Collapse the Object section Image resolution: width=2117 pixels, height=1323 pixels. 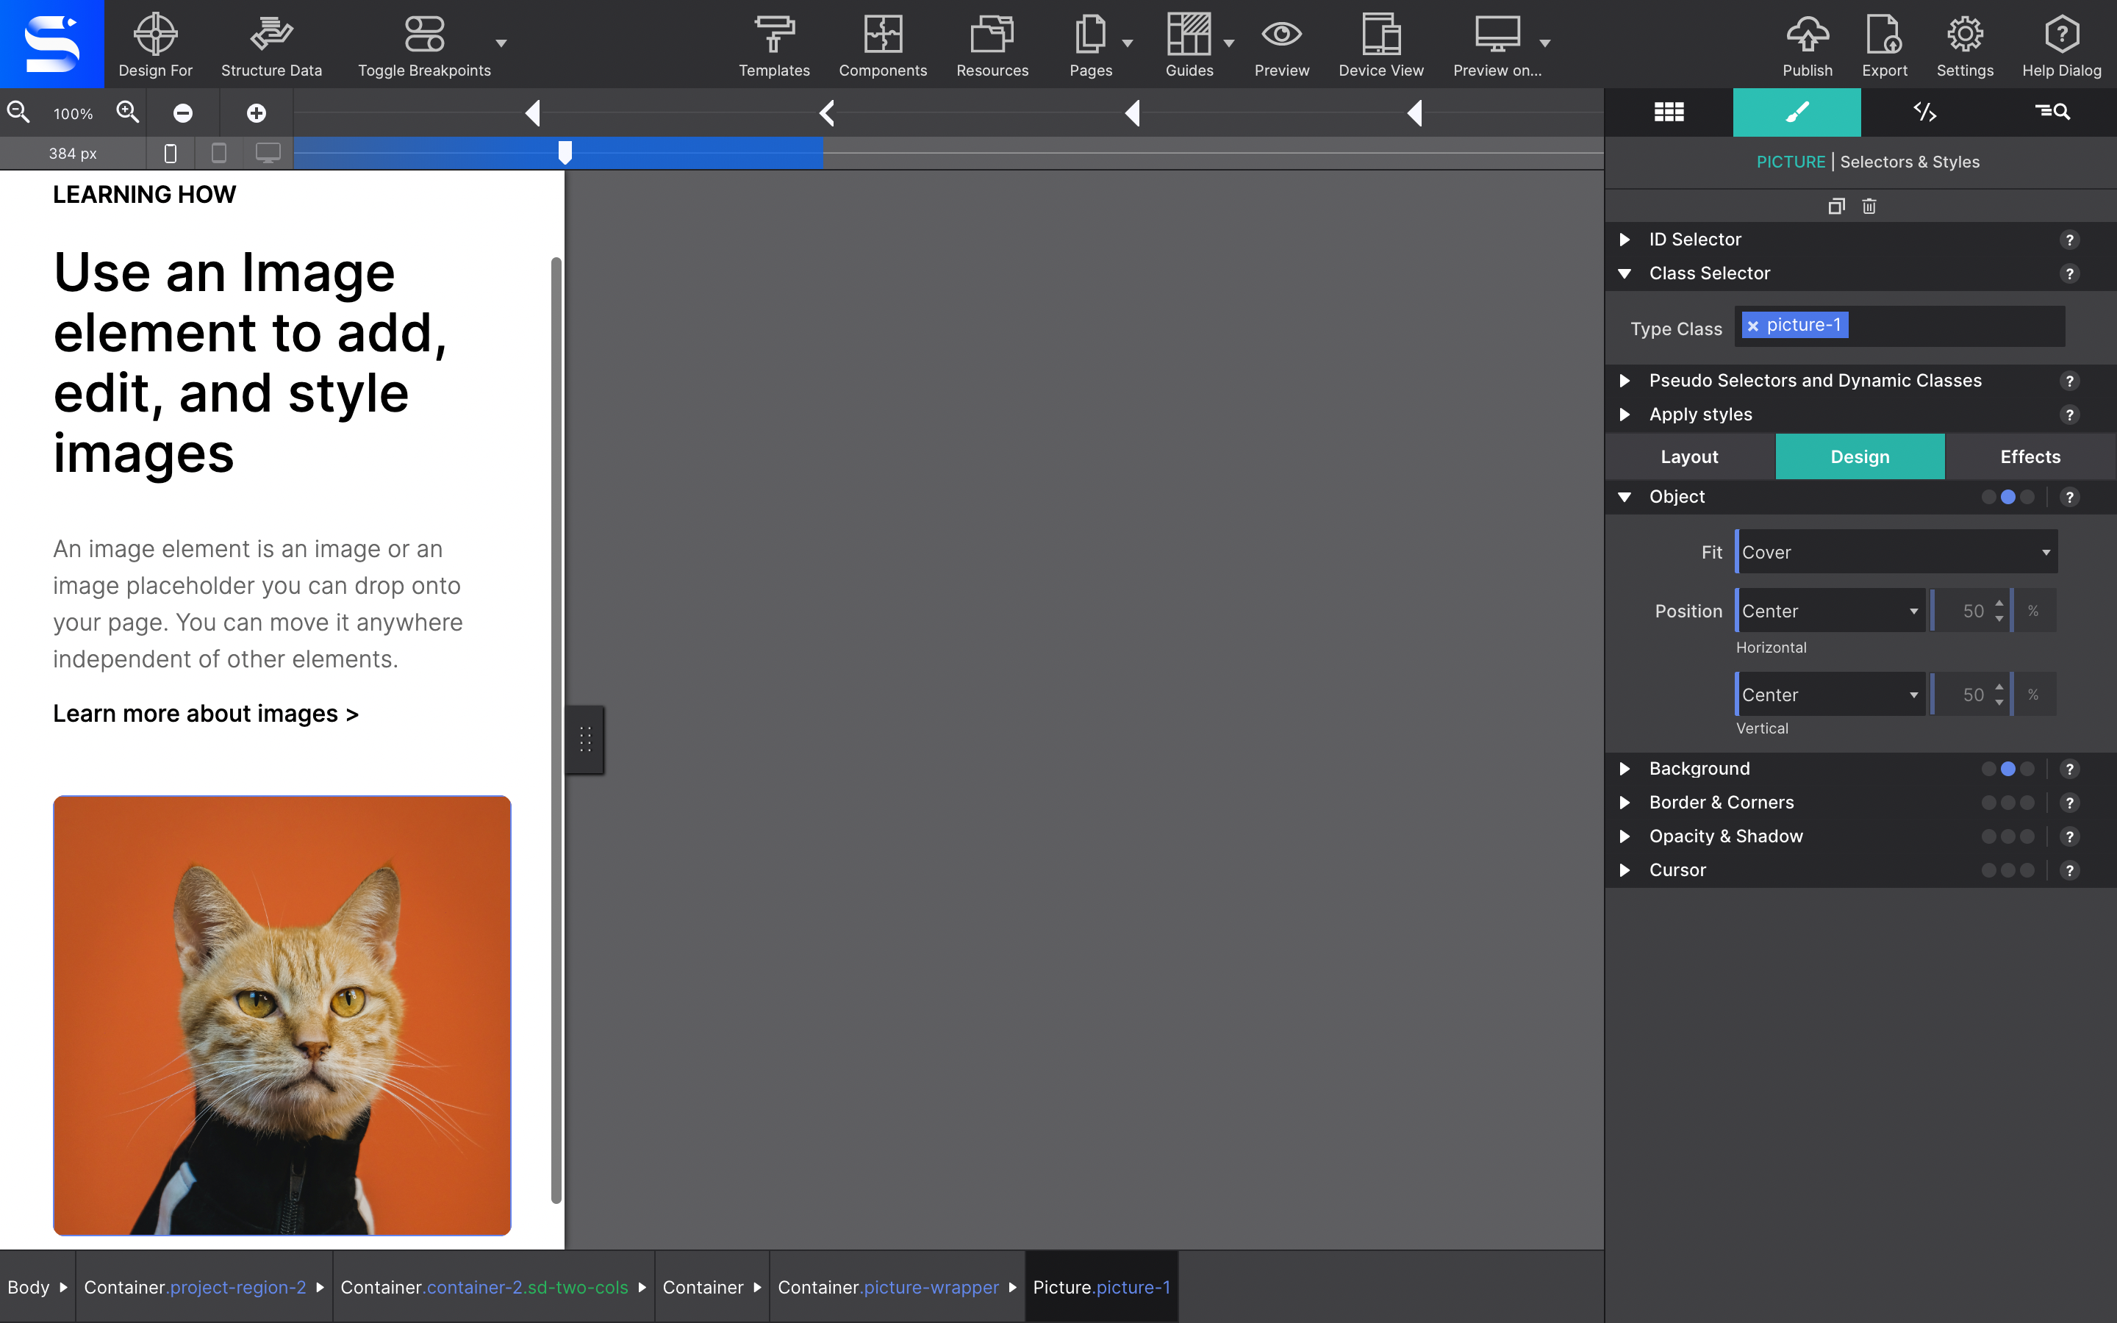click(1625, 497)
